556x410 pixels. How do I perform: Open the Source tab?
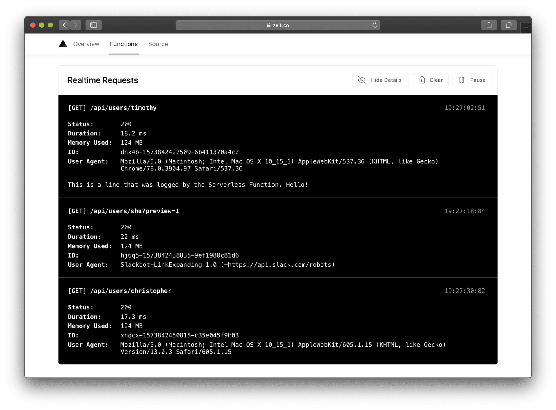tap(158, 44)
